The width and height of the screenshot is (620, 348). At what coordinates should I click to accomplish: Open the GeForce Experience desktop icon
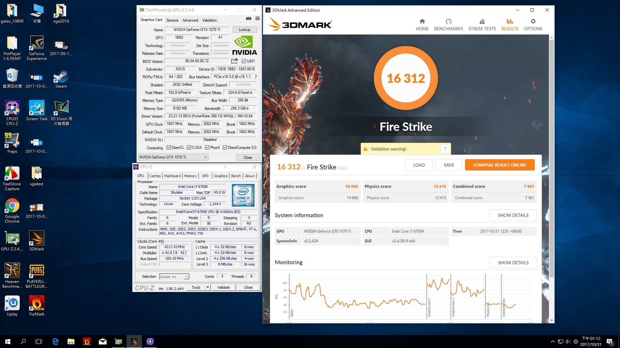pos(37,48)
